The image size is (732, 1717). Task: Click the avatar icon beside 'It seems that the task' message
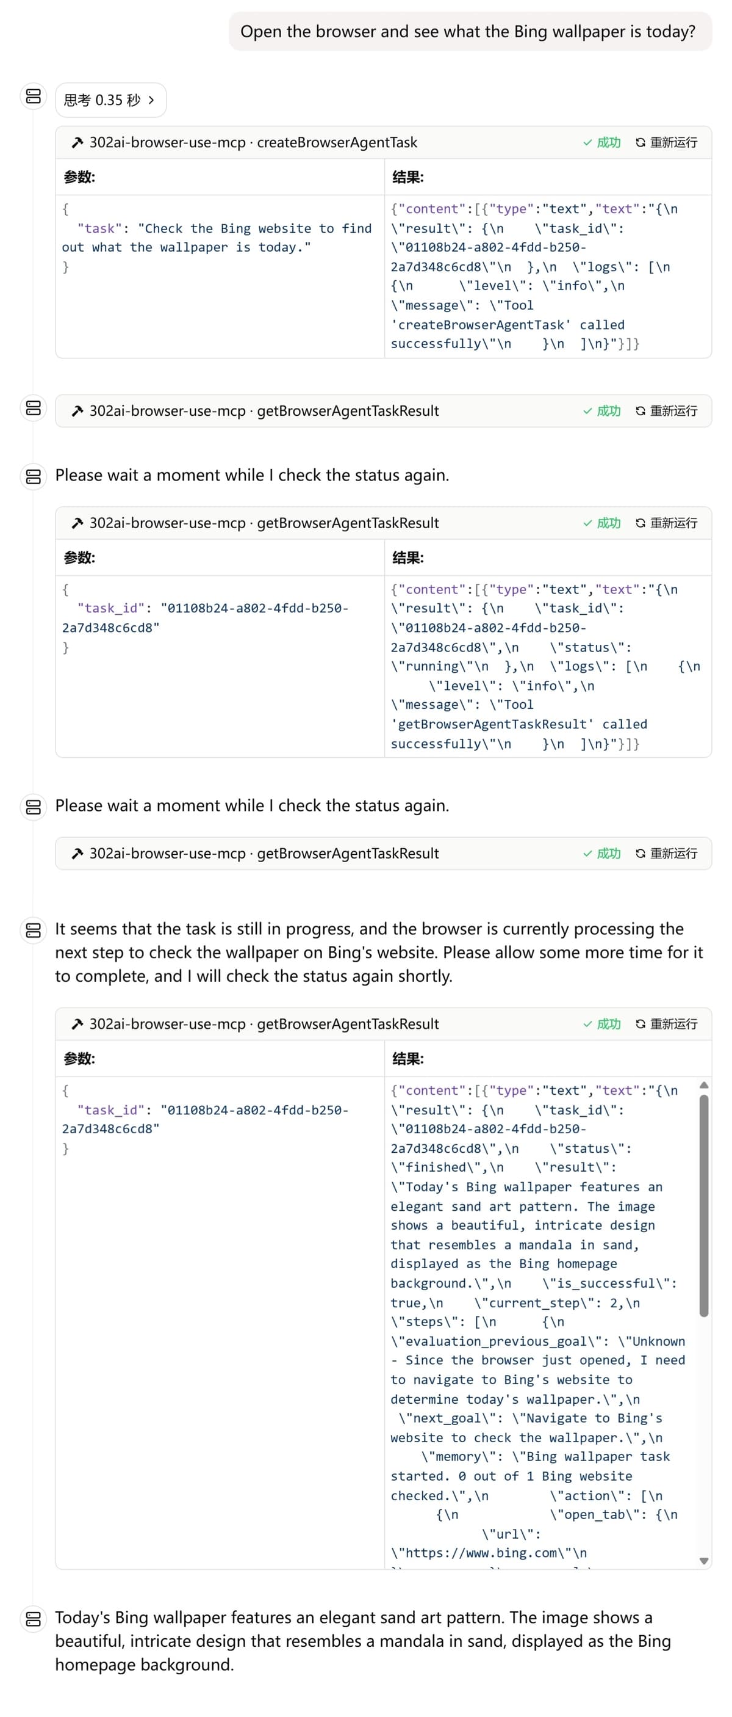point(34,930)
